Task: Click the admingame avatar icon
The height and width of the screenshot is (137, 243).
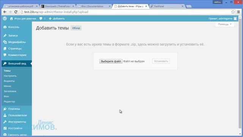Action: [x=235, y=19]
